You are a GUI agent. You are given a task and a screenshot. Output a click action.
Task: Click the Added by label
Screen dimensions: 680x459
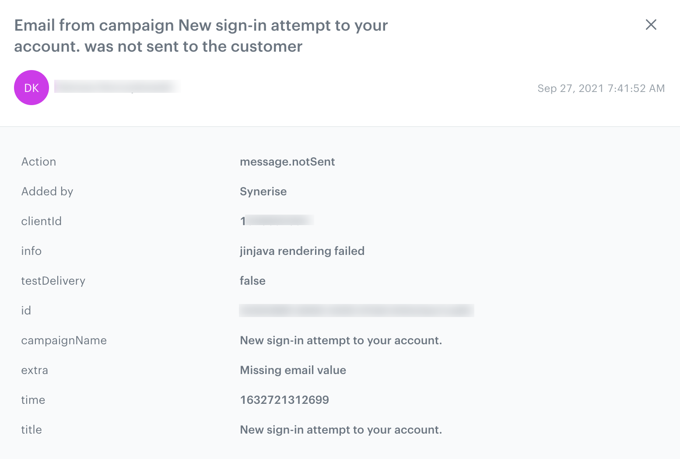pyautogui.click(x=47, y=192)
